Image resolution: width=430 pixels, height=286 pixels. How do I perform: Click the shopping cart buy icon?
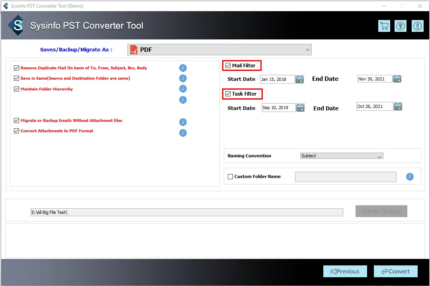[384, 26]
